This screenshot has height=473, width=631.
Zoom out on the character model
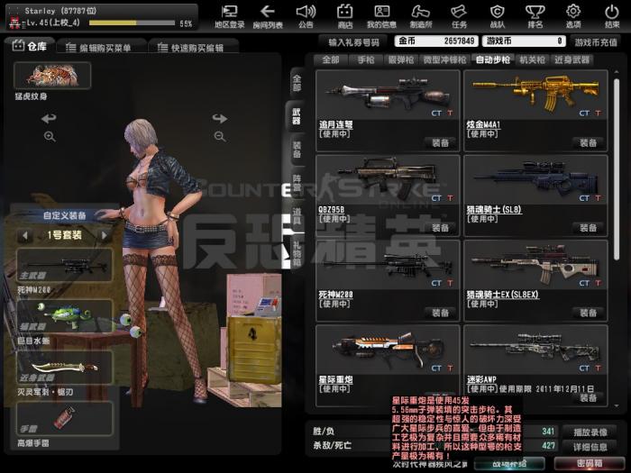click(x=220, y=137)
